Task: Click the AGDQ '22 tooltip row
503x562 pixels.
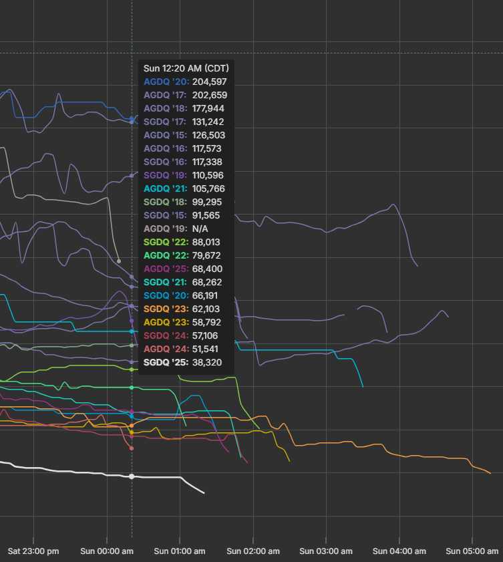Action: (182, 255)
